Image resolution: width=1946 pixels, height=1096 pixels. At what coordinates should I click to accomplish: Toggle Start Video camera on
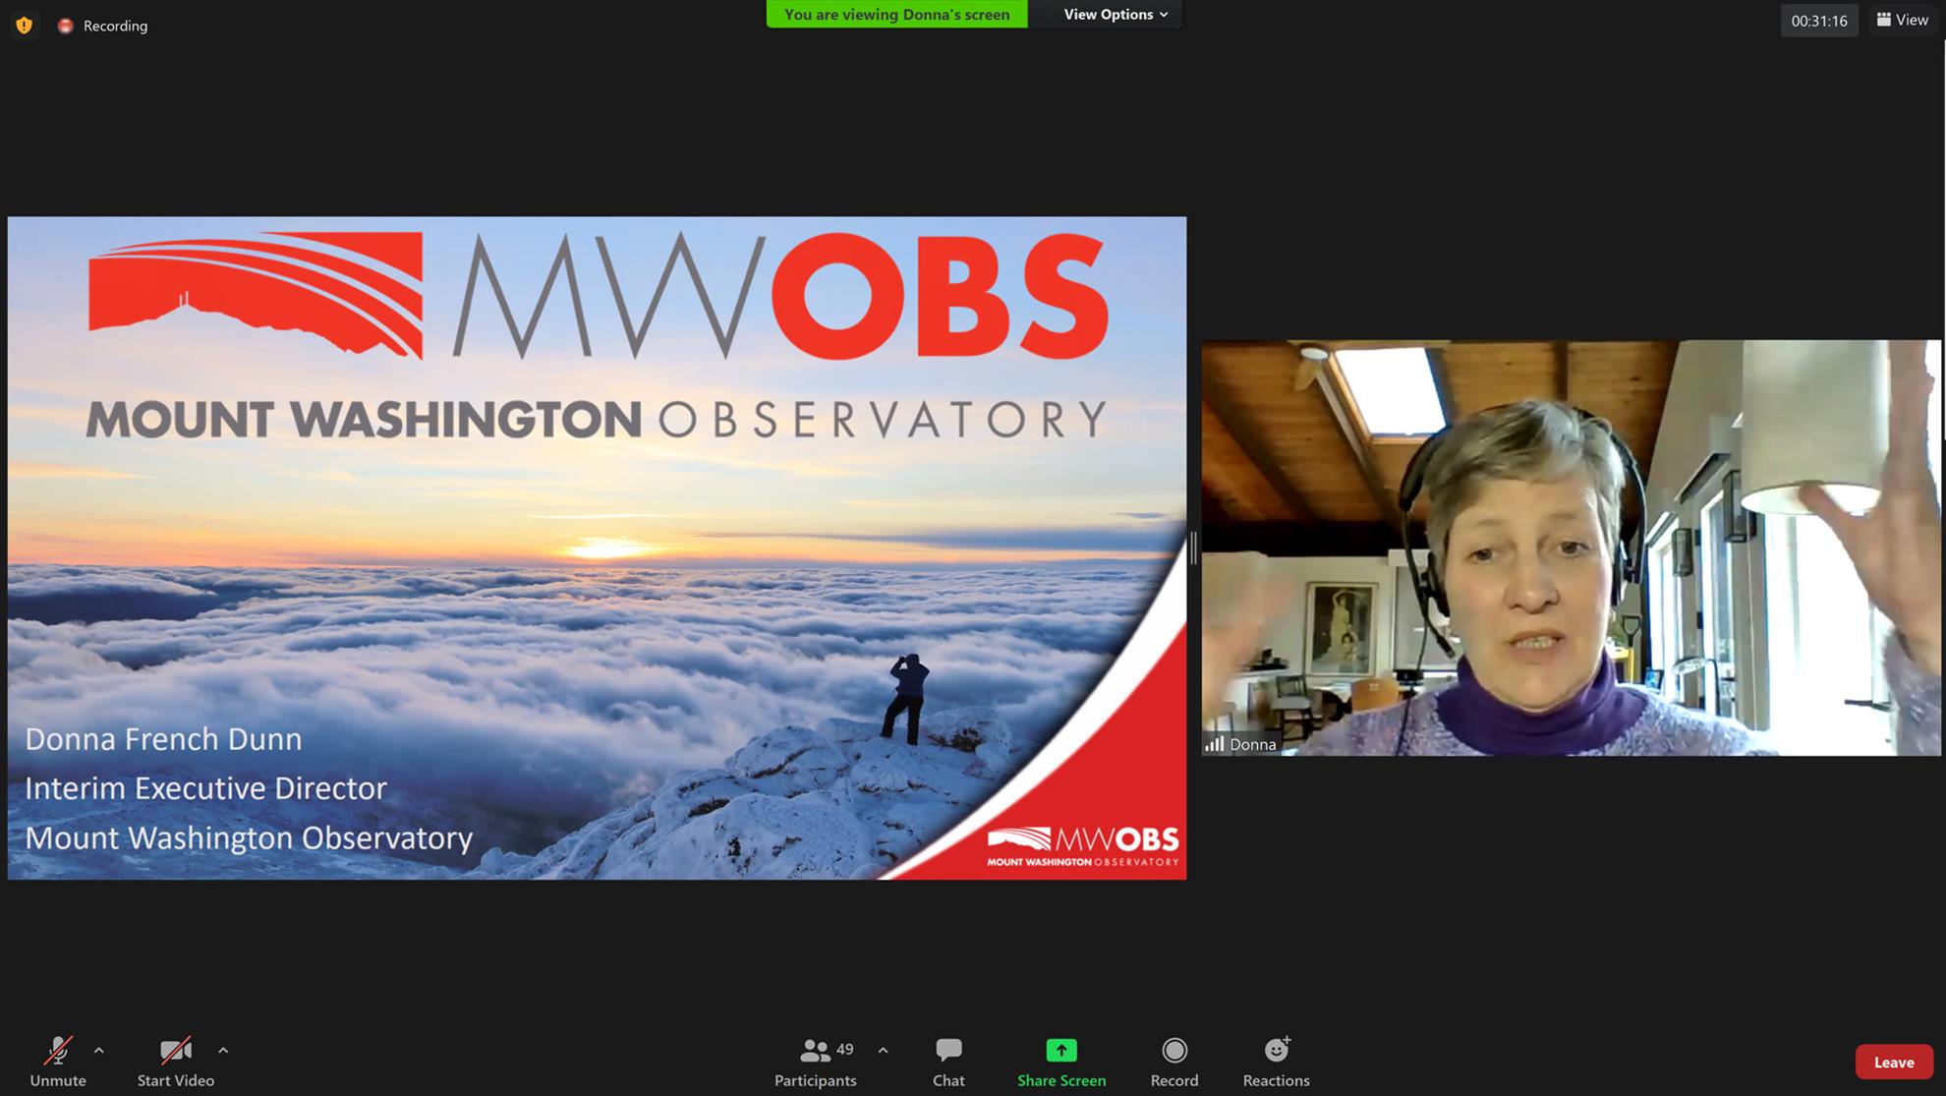pos(175,1051)
